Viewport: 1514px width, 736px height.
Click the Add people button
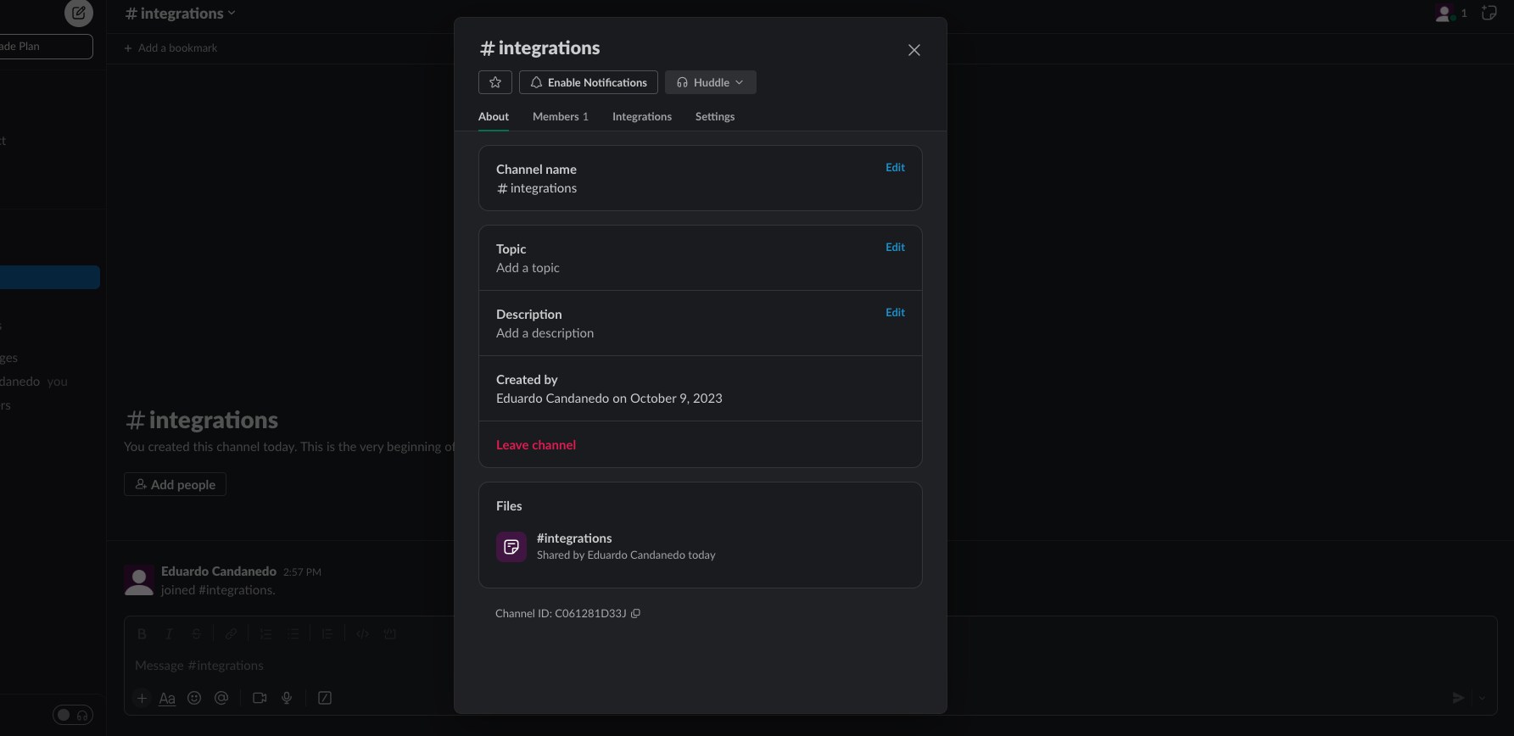coord(175,484)
